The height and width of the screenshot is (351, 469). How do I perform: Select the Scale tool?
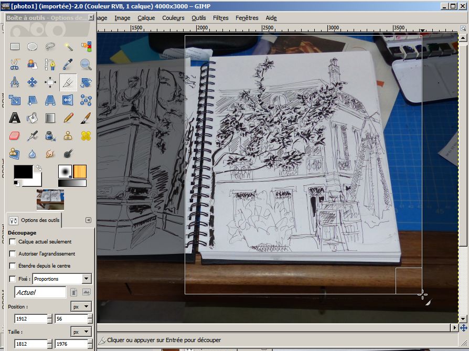click(x=15, y=100)
